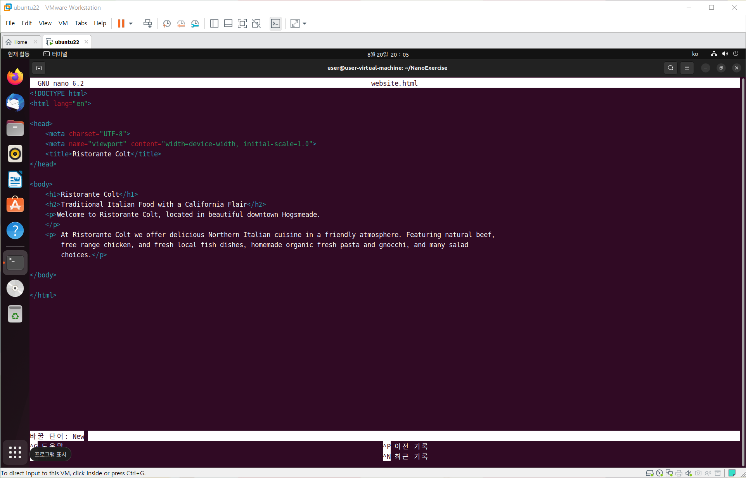Open the VM menu
This screenshot has height=478, width=746.
point(63,23)
